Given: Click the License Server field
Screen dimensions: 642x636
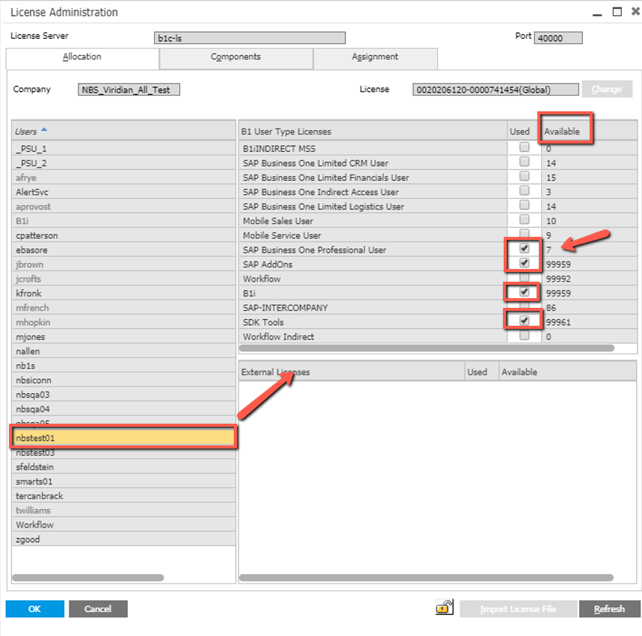Looking at the screenshot, I should point(250,38).
